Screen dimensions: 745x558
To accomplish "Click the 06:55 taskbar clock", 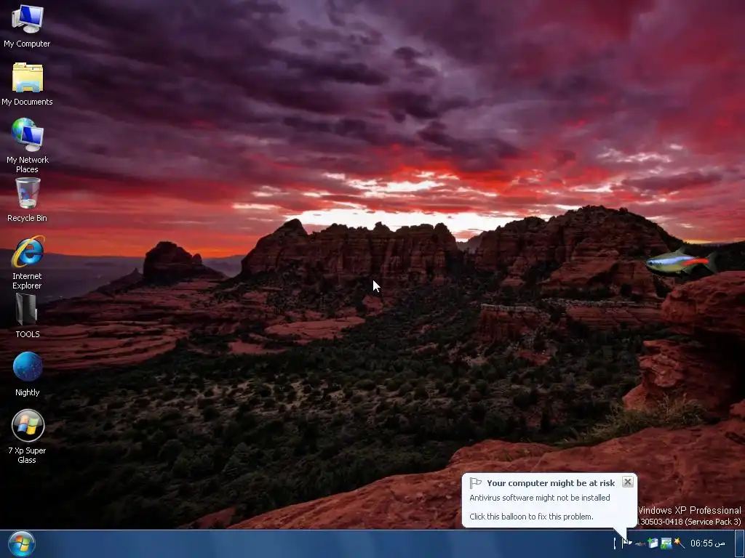I will point(707,543).
